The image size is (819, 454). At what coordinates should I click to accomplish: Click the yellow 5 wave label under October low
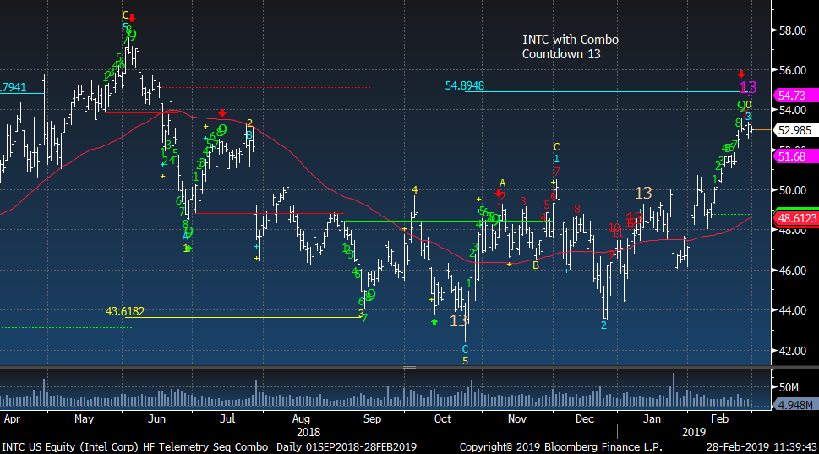click(x=465, y=360)
